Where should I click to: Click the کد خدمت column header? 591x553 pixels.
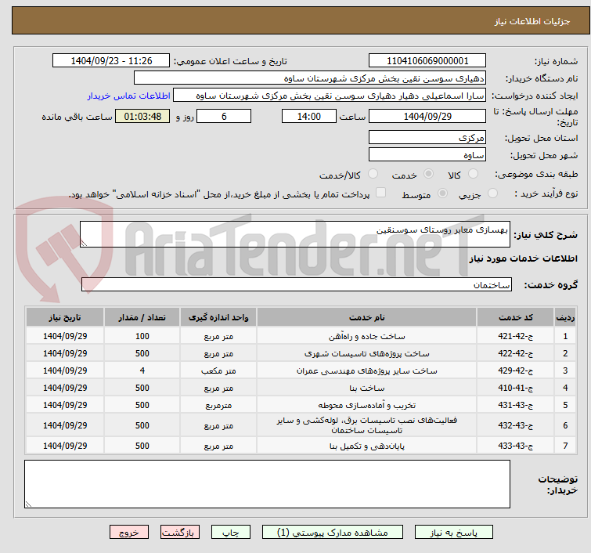[x=515, y=317]
